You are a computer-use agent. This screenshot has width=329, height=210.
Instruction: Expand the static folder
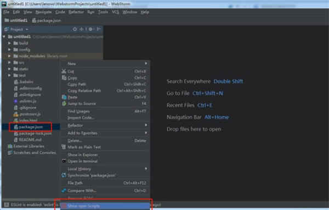9,69
